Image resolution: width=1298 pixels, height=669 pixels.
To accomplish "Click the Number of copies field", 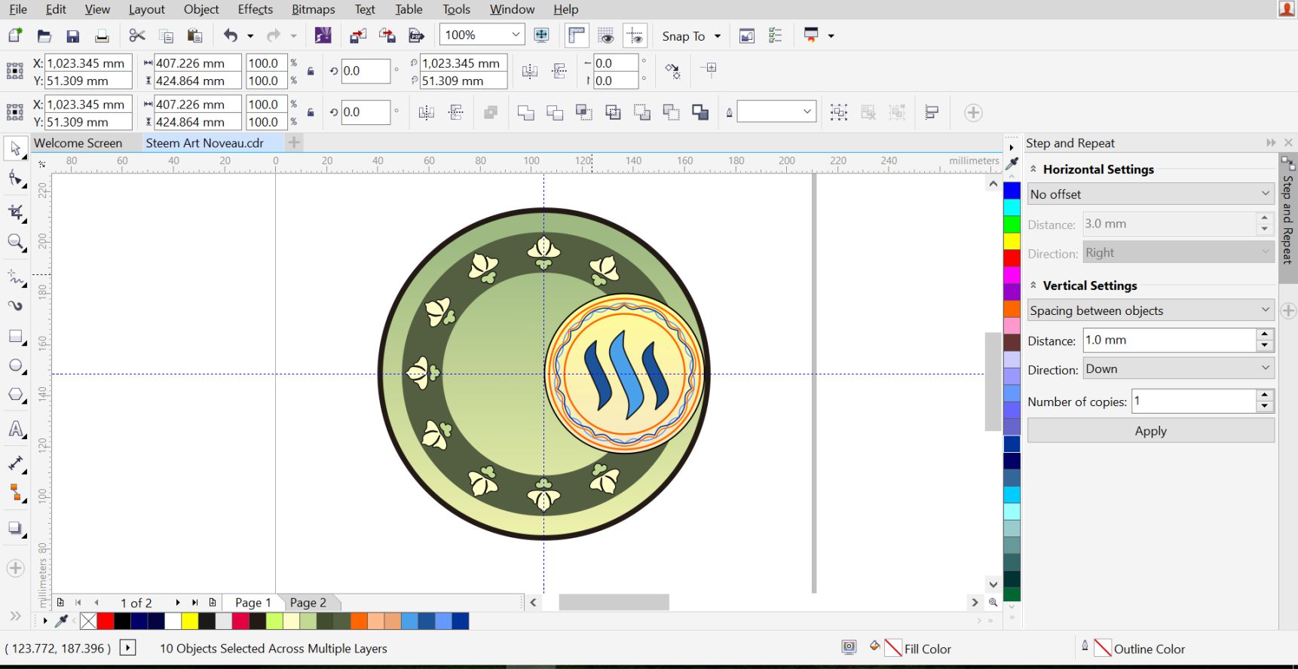I will (x=1194, y=401).
